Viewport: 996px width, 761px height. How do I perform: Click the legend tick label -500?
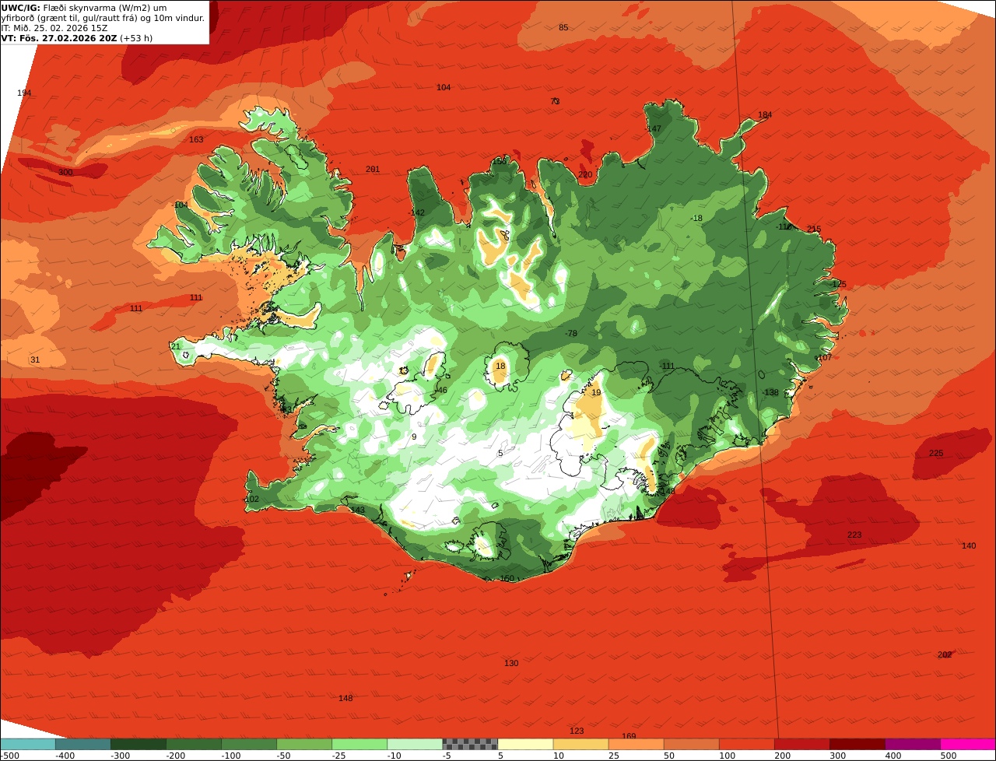tap(8, 755)
